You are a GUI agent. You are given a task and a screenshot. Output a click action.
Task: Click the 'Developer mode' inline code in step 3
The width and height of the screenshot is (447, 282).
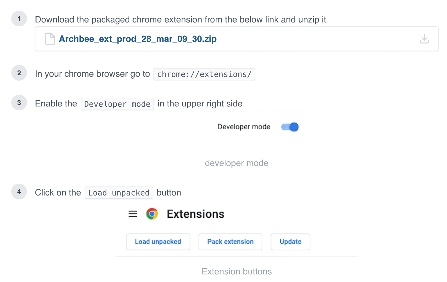click(117, 104)
